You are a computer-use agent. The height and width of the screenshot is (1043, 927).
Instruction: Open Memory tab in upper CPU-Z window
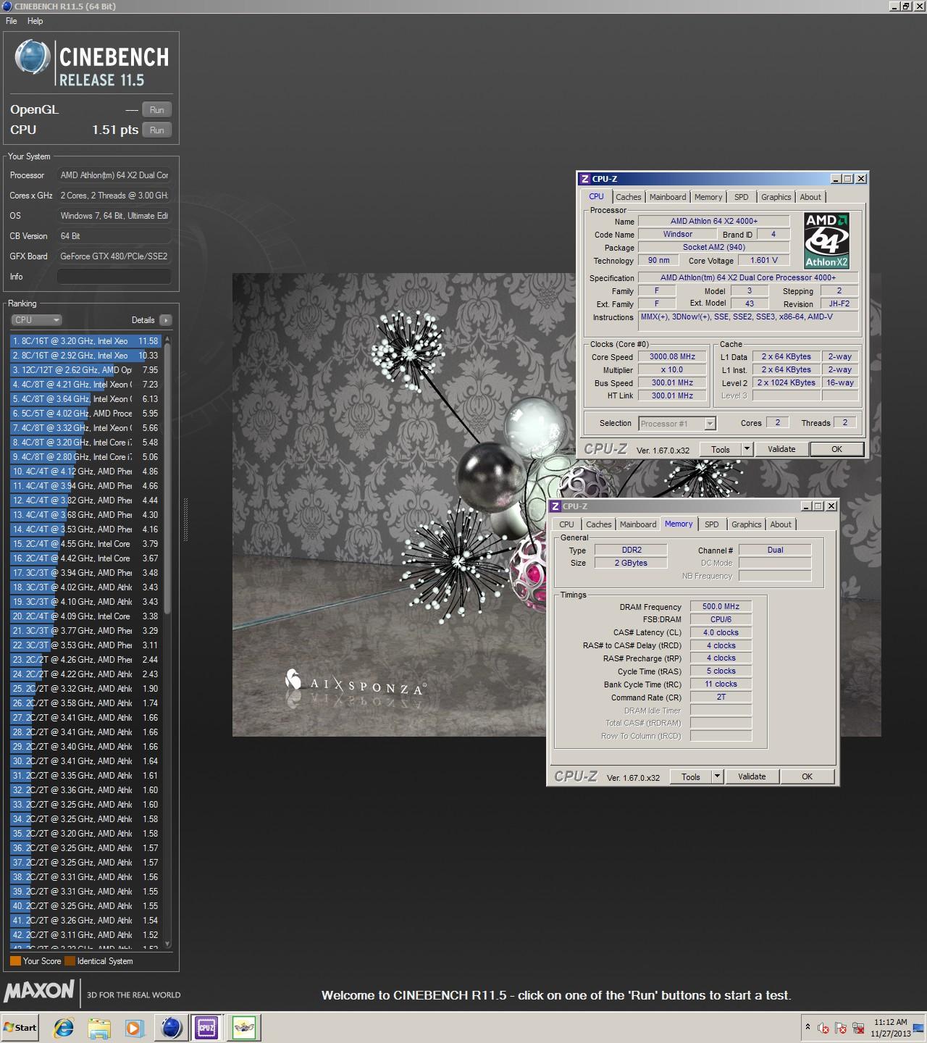click(708, 197)
